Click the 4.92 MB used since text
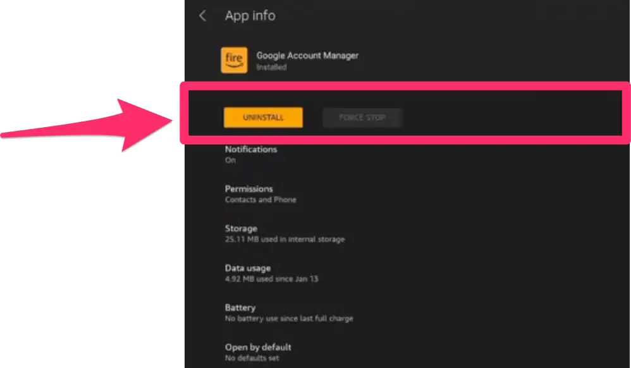The image size is (631, 368). pos(272,279)
